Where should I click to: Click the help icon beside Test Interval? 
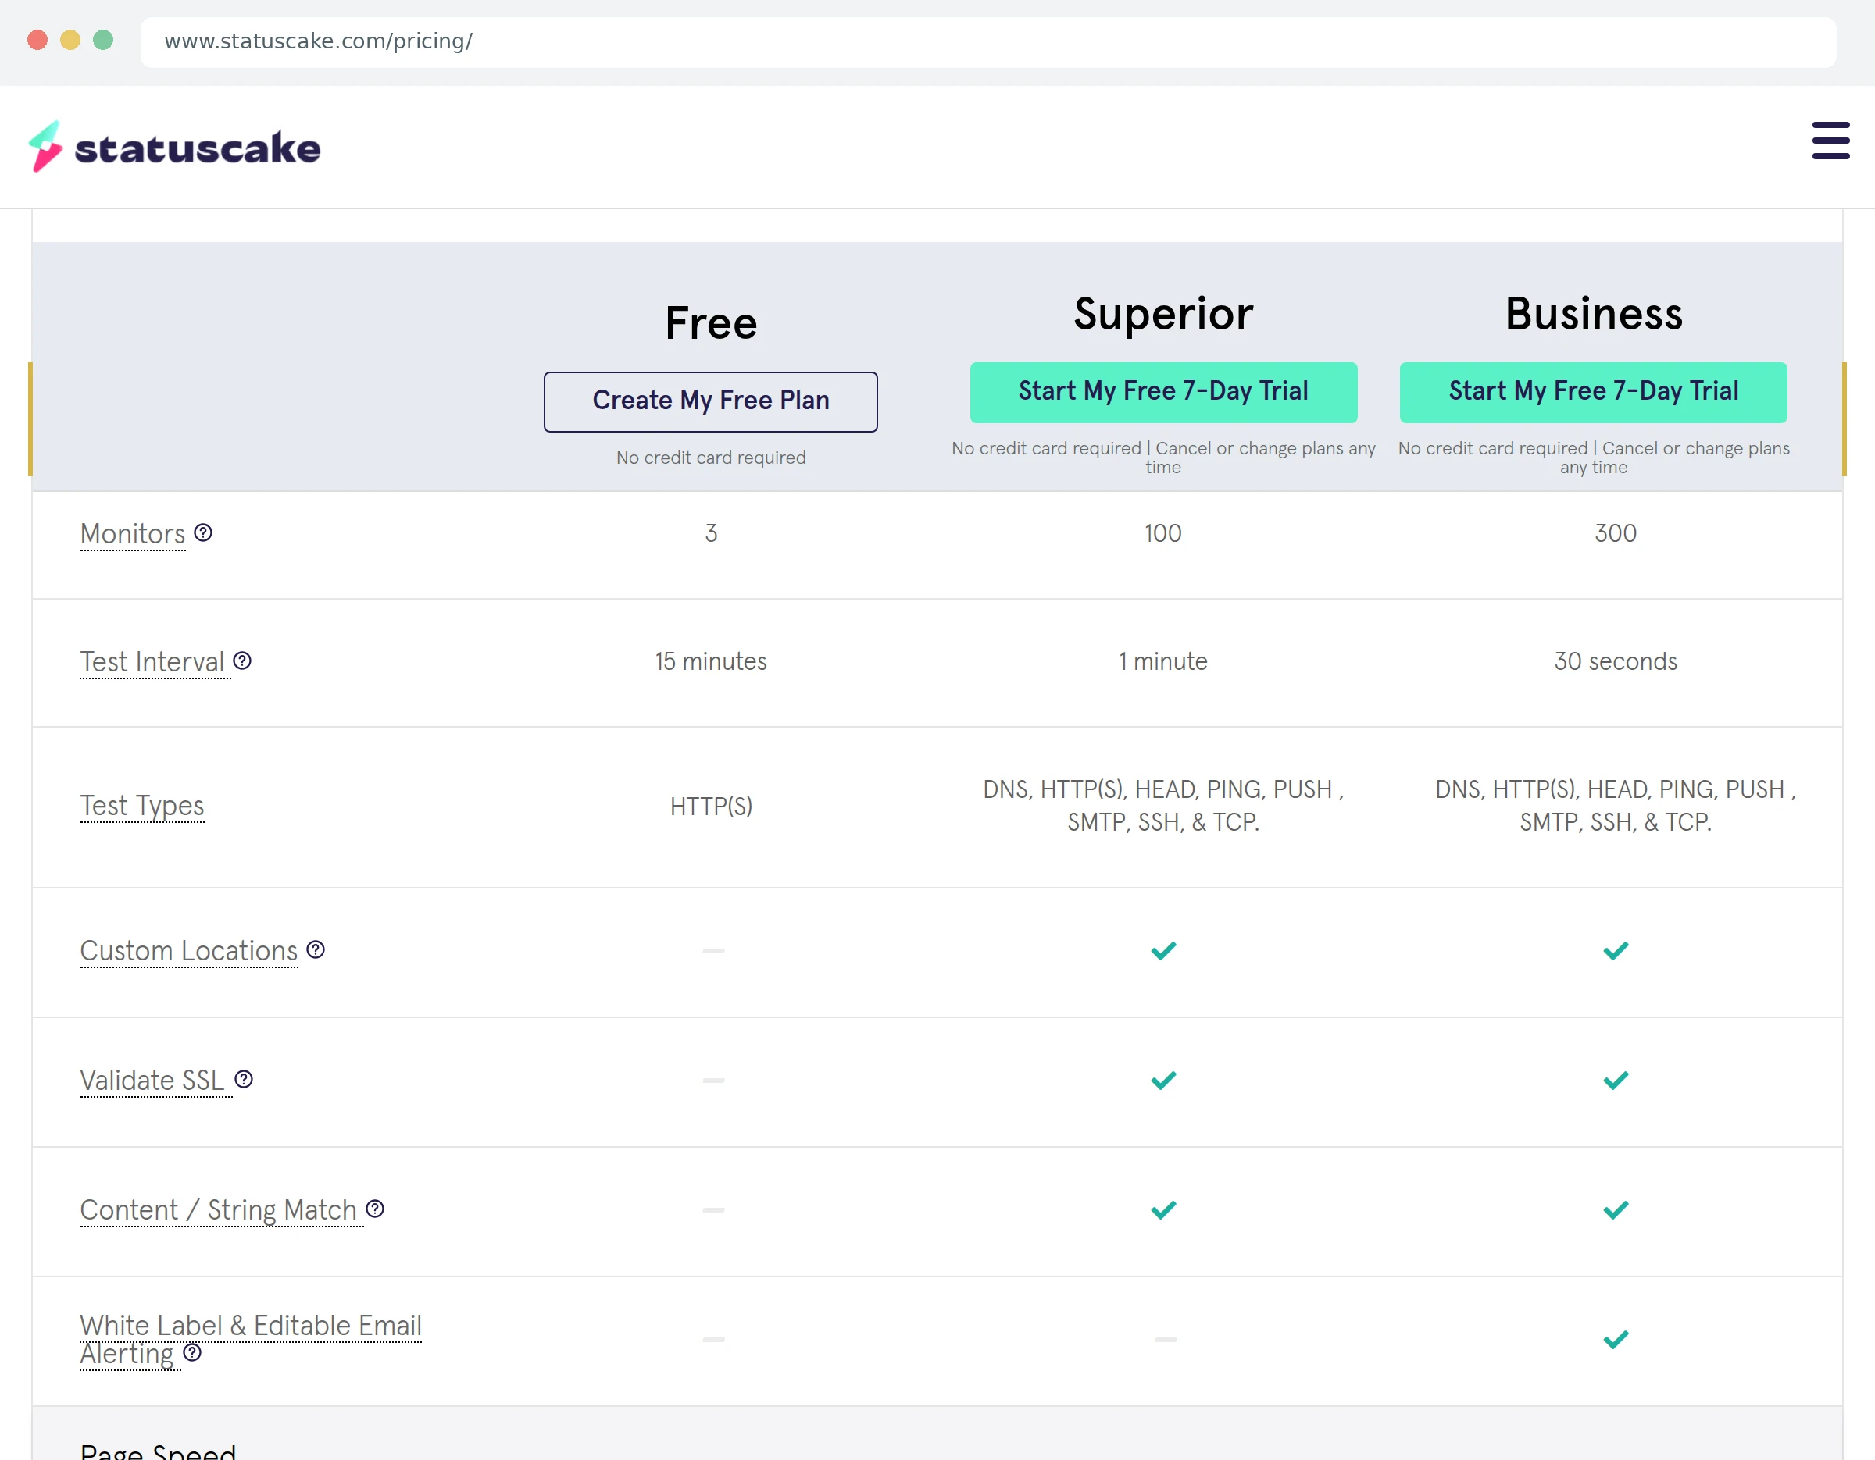point(243,661)
